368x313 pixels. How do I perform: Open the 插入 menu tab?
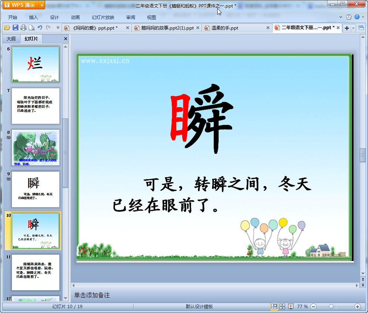[34, 17]
